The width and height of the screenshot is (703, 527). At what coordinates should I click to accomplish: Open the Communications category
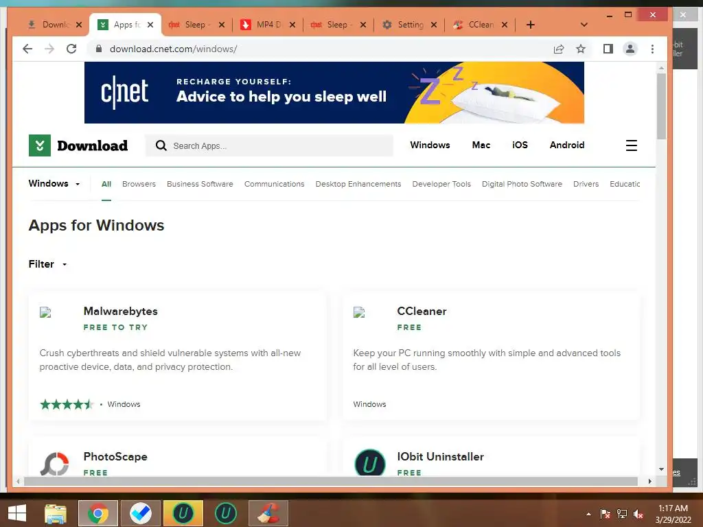click(x=275, y=184)
